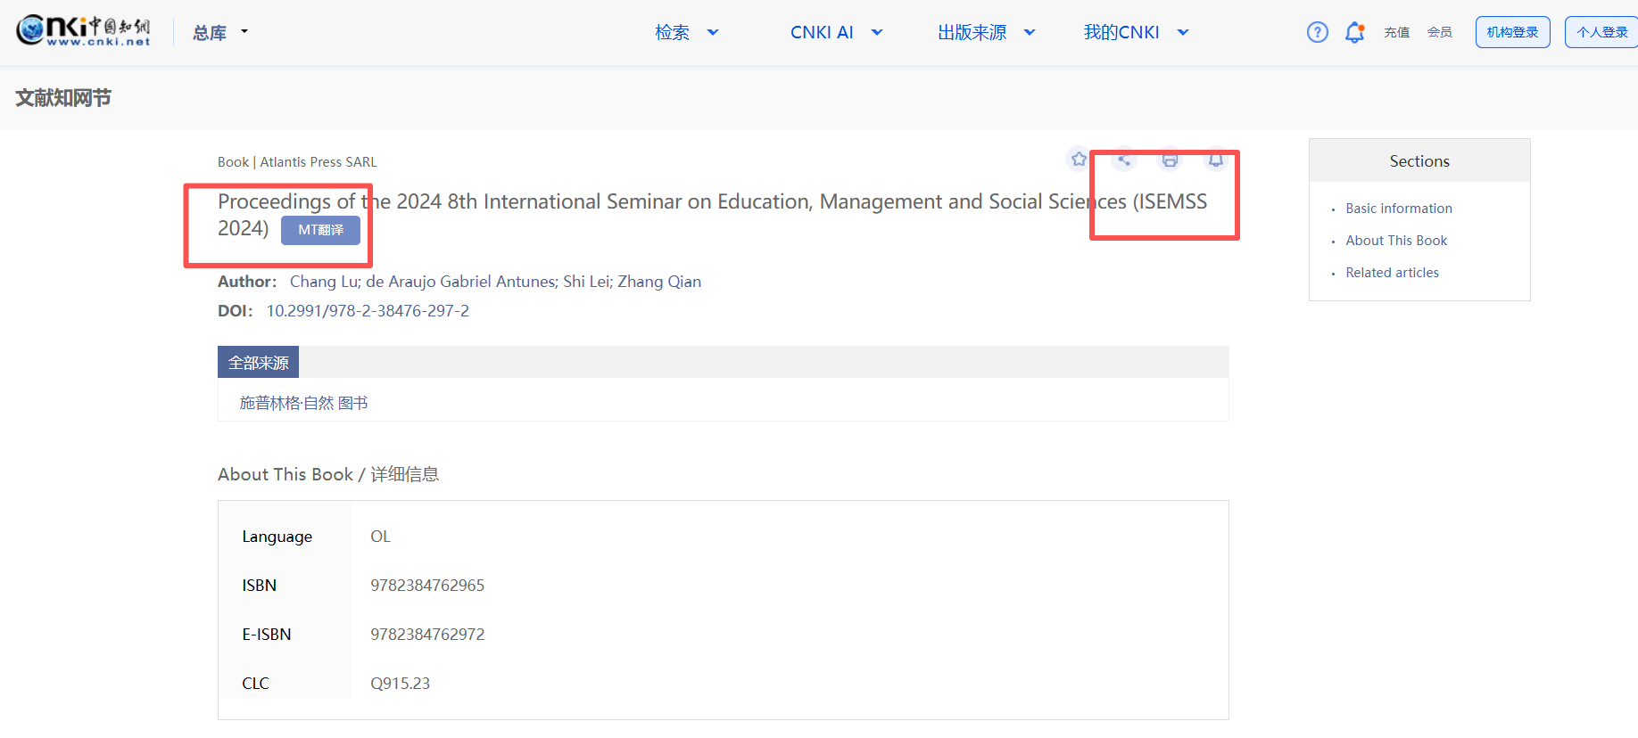
Task: Click the star favorite icon
Action: (1079, 160)
